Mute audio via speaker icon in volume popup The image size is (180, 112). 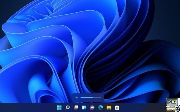76,98
